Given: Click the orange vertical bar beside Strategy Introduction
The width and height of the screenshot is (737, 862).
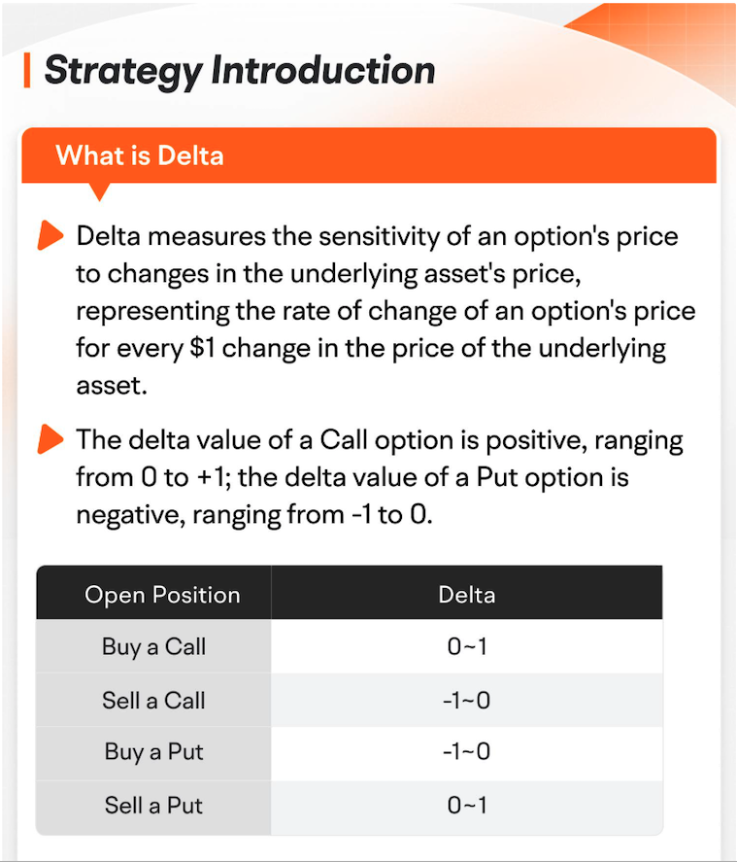Looking at the screenshot, I should coord(27,70).
